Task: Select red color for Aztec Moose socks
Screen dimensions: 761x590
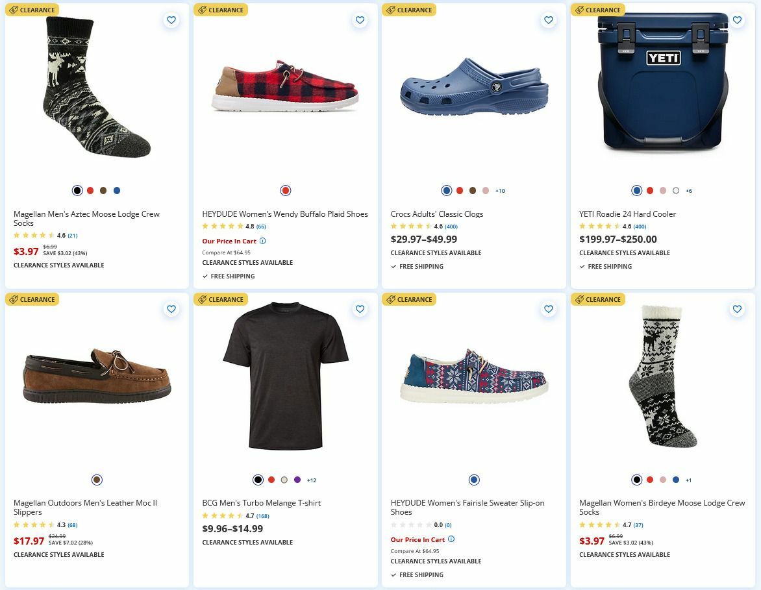Action: click(90, 191)
